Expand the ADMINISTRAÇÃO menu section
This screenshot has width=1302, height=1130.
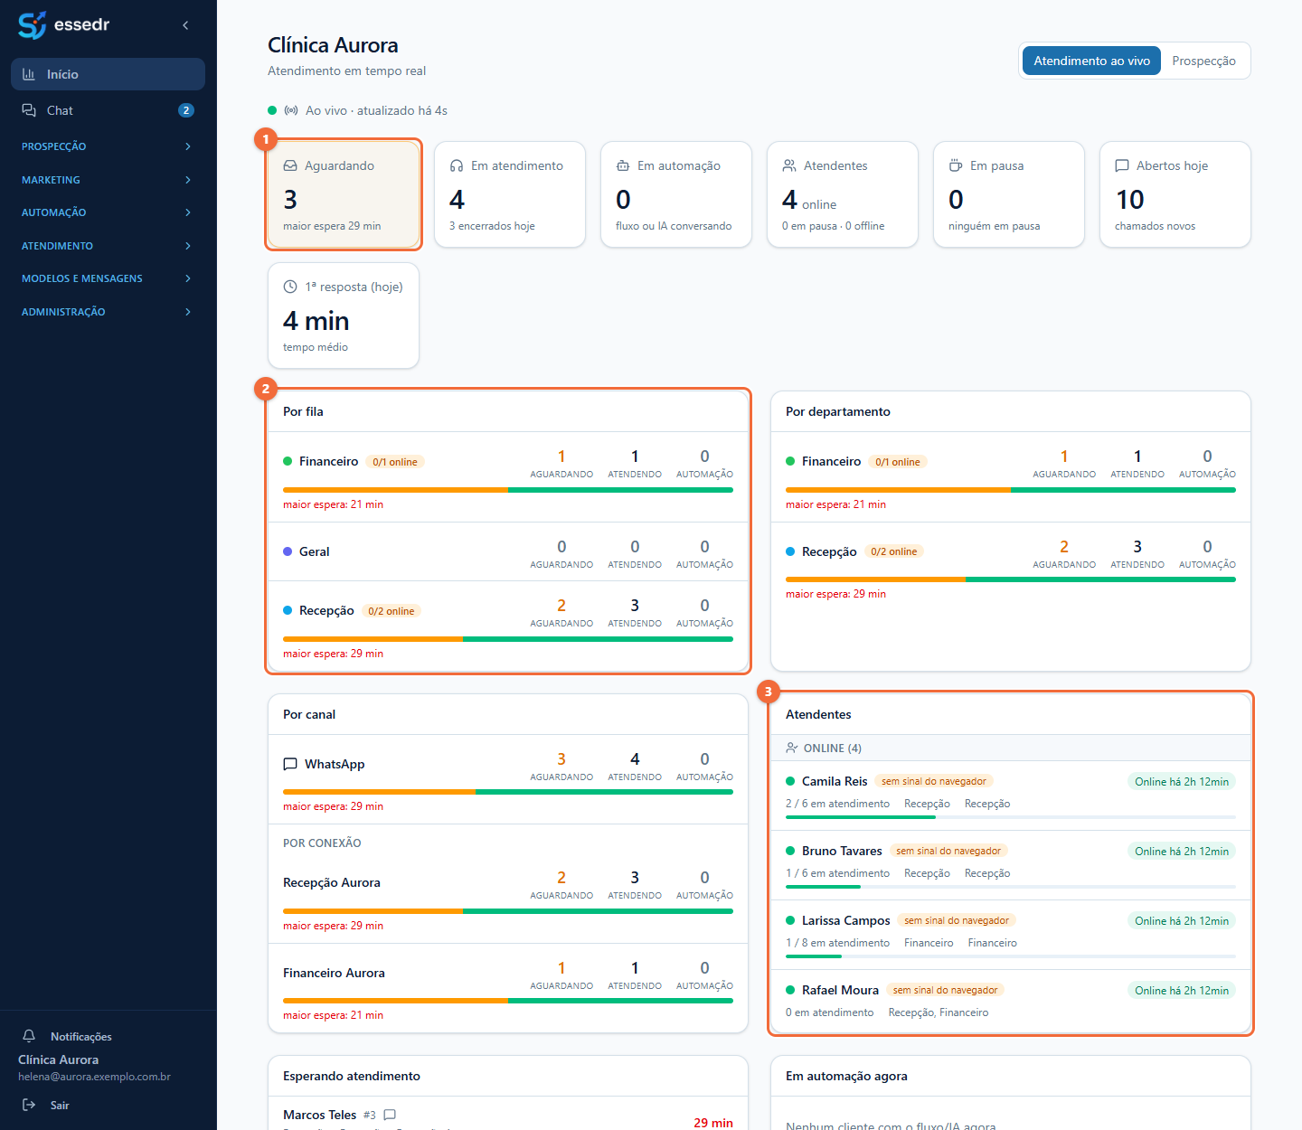(x=108, y=312)
